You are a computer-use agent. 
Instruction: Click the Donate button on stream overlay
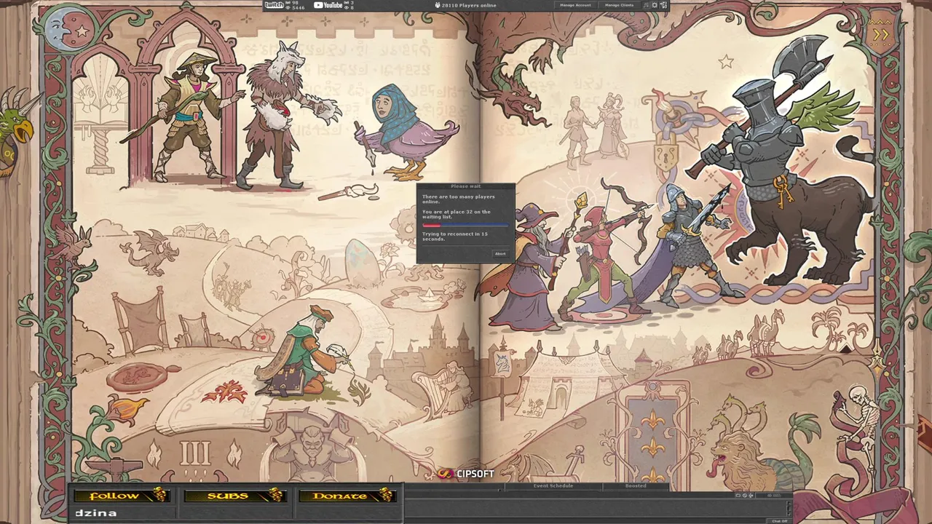[347, 496]
